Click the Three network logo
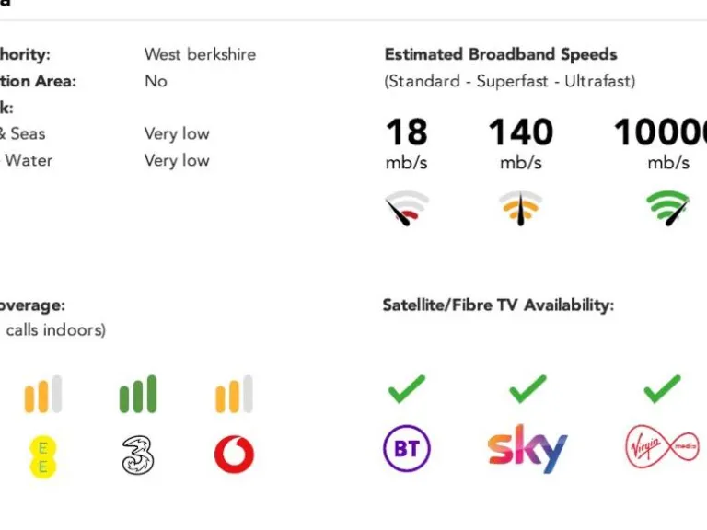 [138, 455]
